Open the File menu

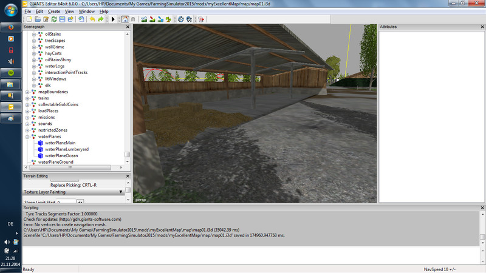28,11
